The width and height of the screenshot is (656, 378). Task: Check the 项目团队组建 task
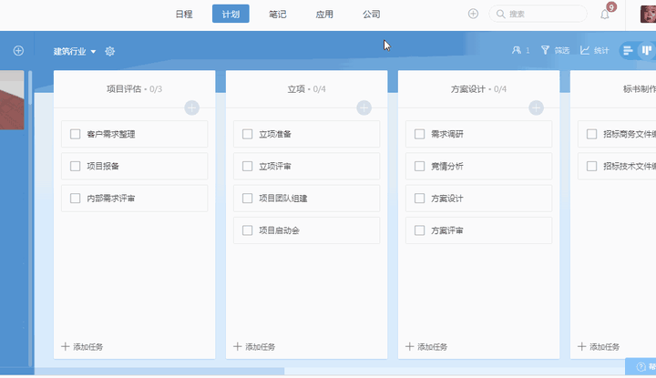(247, 199)
